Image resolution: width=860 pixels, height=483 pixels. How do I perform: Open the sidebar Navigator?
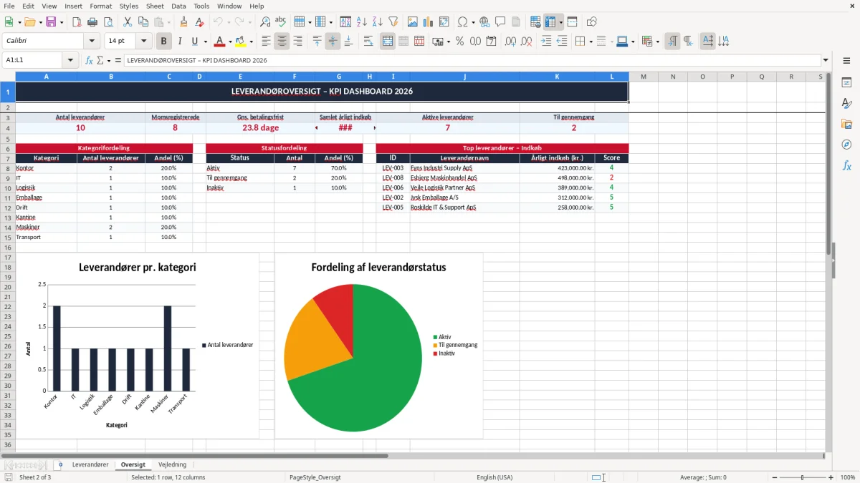[846, 145]
